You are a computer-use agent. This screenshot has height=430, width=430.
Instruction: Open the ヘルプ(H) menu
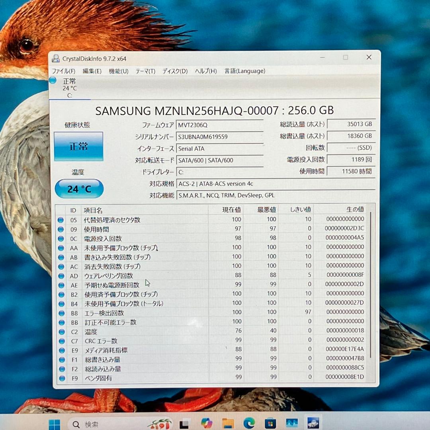(x=205, y=71)
